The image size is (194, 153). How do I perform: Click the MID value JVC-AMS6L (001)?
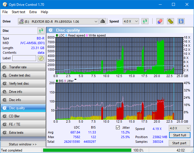pos(32,43)
